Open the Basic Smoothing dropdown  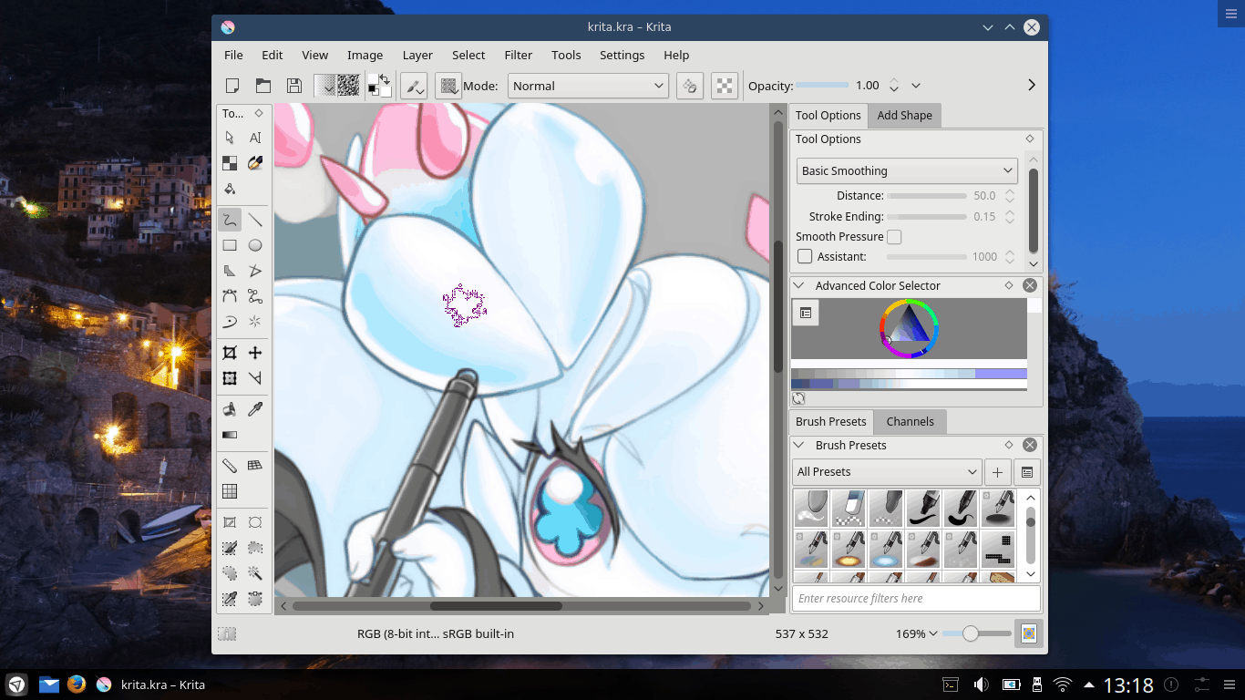tap(907, 170)
